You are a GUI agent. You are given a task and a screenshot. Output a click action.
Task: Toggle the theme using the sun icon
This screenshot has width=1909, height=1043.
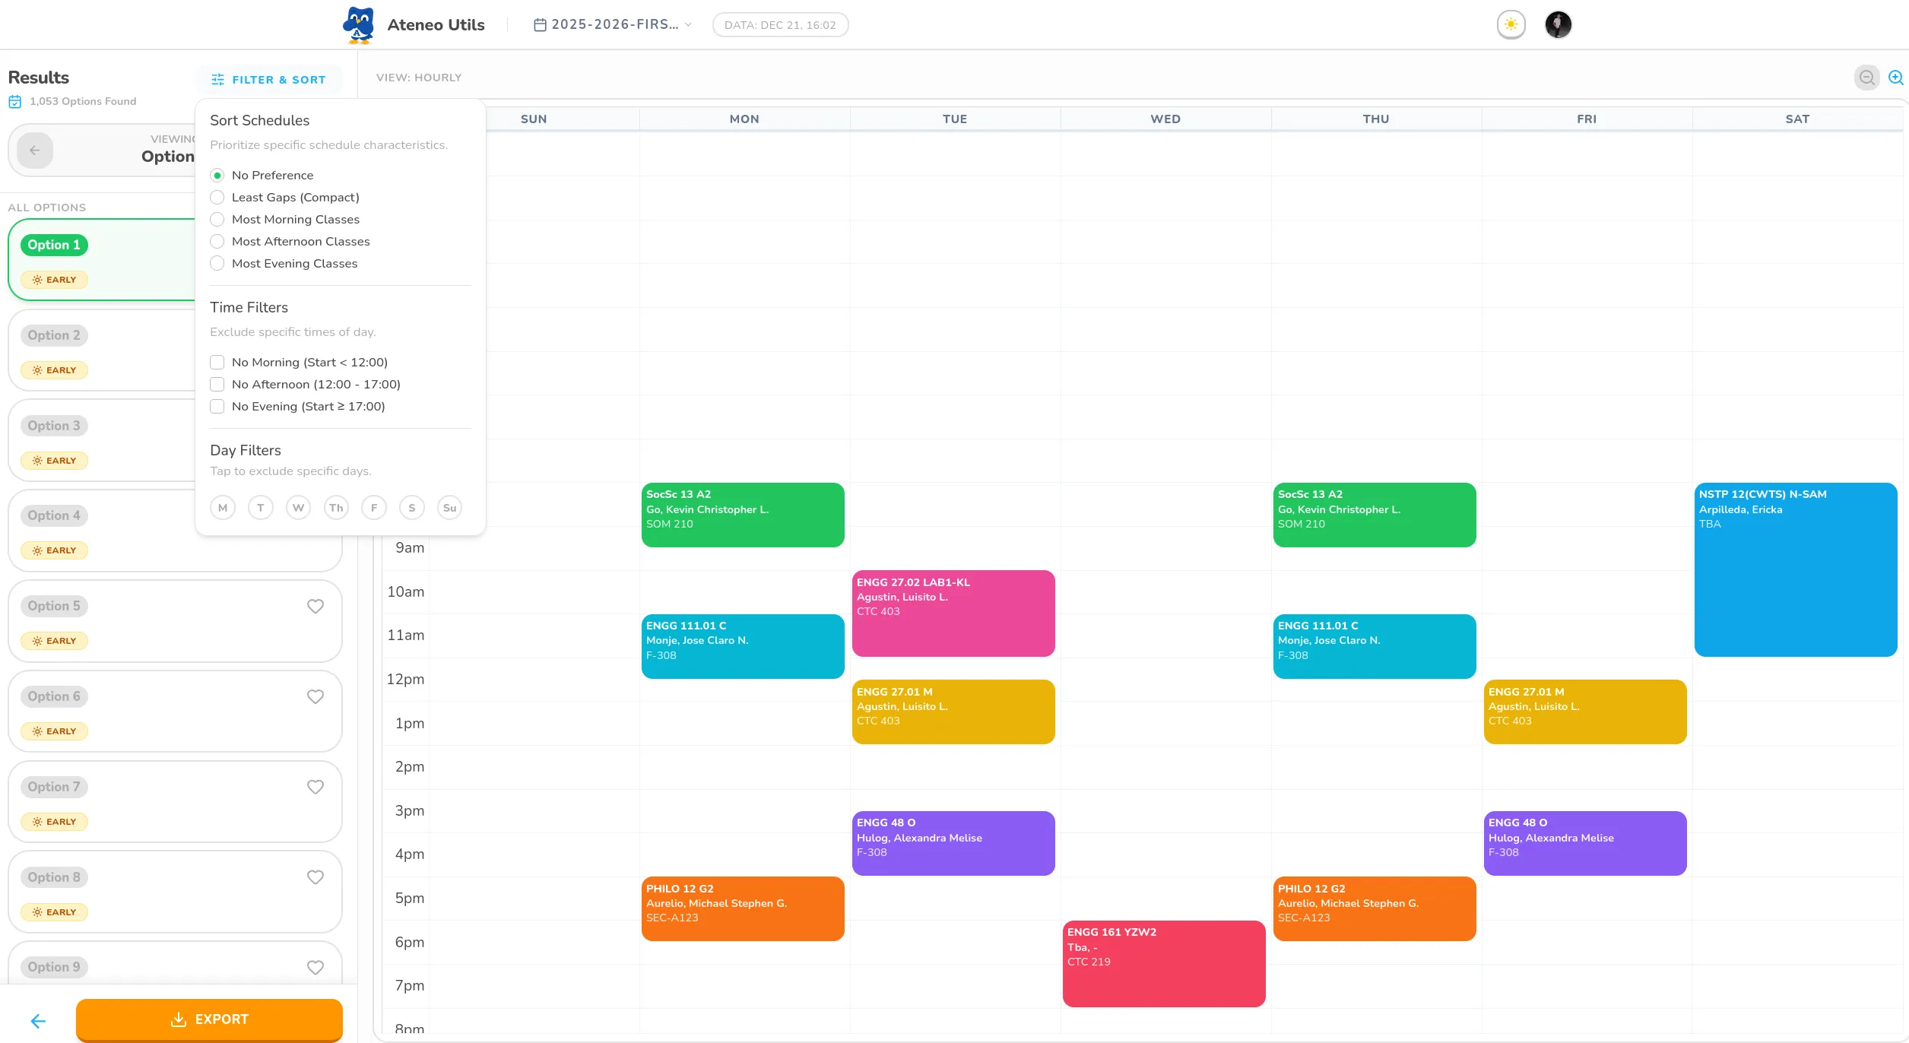point(1511,24)
